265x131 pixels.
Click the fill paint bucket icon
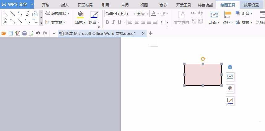tap(80, 15)
